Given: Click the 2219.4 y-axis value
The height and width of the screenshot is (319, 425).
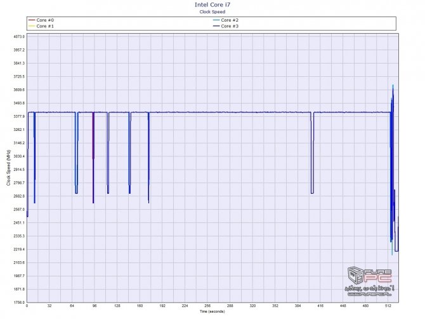Looking at the screenshot, I should (19, 250).
